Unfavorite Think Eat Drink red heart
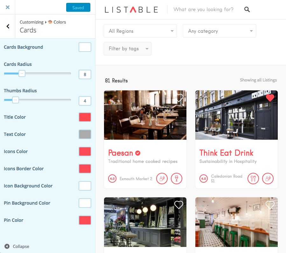 click(270, 98)
